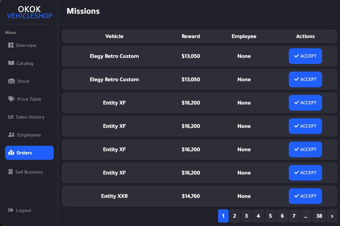
Task: Sort missions by Employee column arrows
Action: pos(268,36)
